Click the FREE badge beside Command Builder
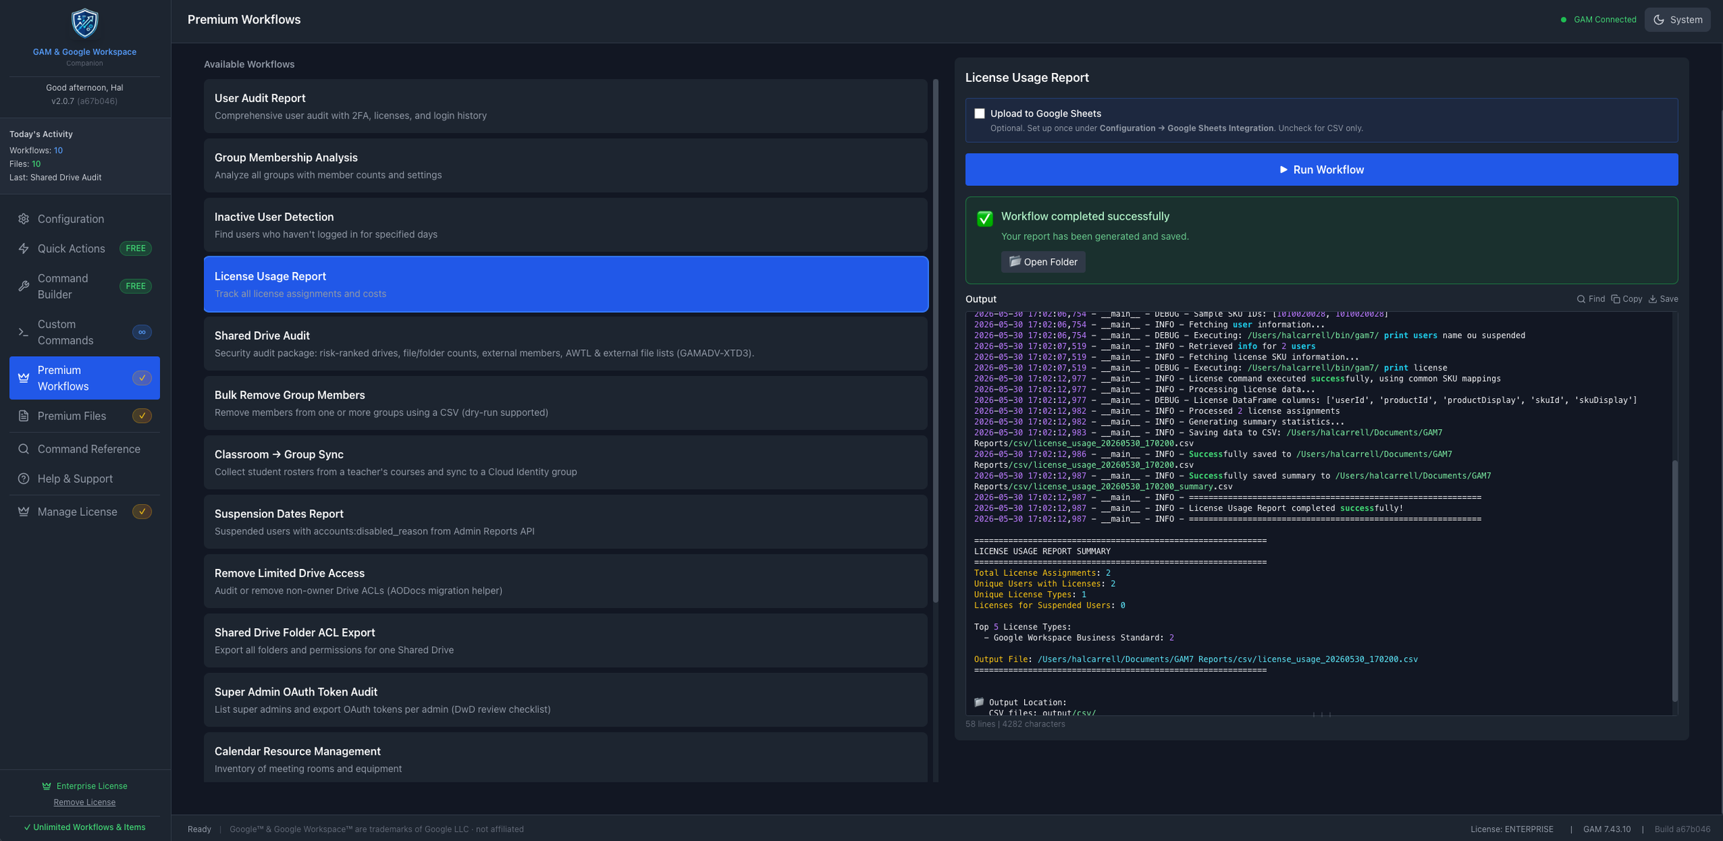Viewport: 1723px width, 841px height. (x=136, y=286)
